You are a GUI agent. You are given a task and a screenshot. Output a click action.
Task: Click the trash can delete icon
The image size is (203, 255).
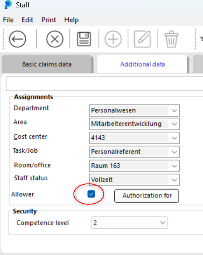[171, 39]
